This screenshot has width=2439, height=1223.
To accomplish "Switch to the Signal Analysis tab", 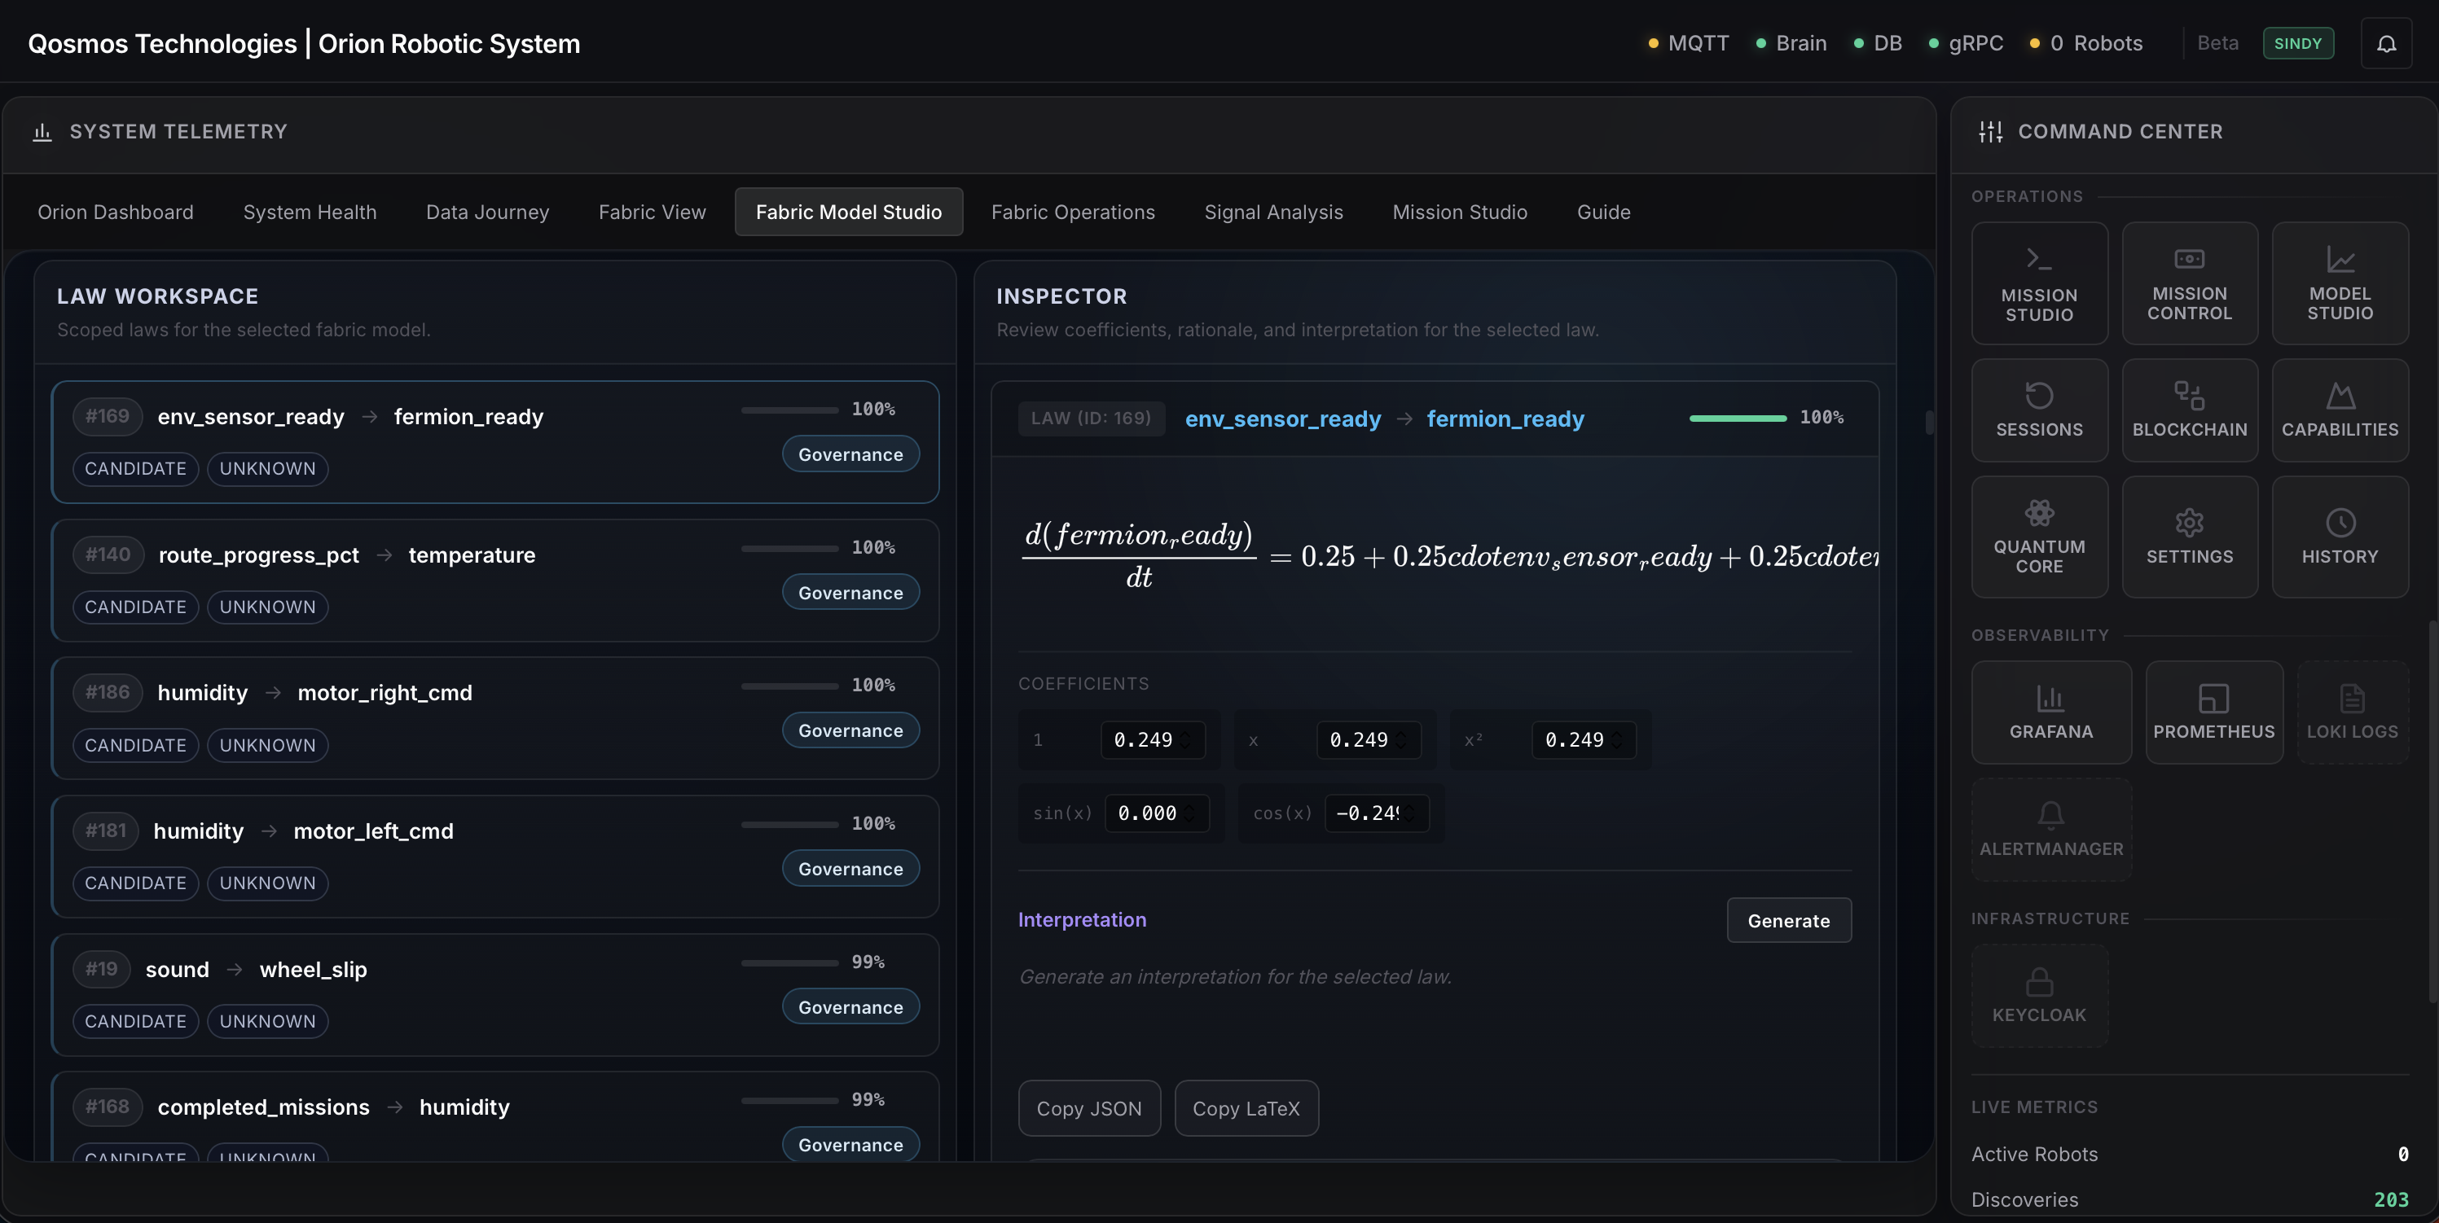I will (1272, 212).
